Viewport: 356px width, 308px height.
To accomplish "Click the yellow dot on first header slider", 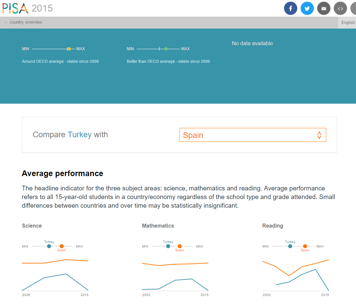I will pyautogui.click(x=69, y=49).
